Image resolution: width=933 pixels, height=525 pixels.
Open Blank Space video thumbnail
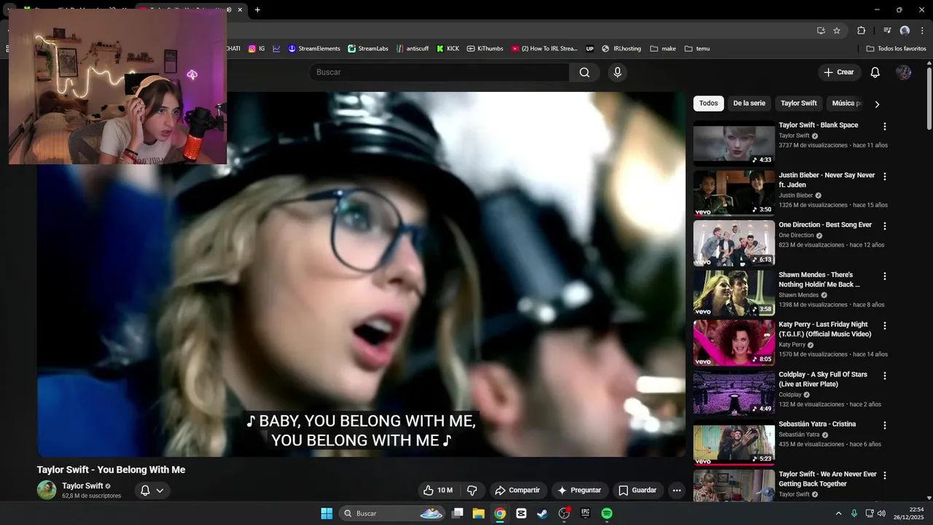[x=734, y=143]
